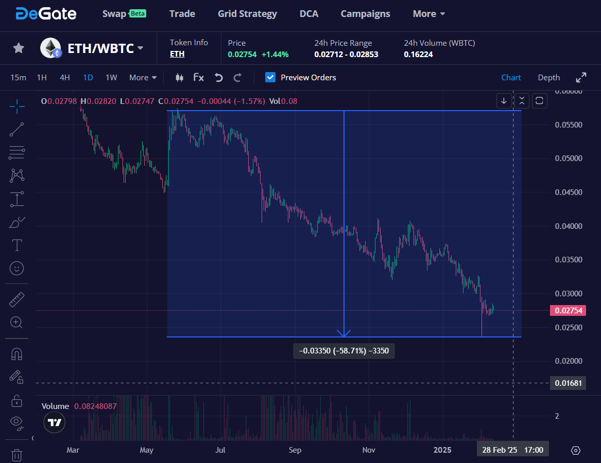Open the ETH token info link
Screen dimensions: 601x463
177,54
